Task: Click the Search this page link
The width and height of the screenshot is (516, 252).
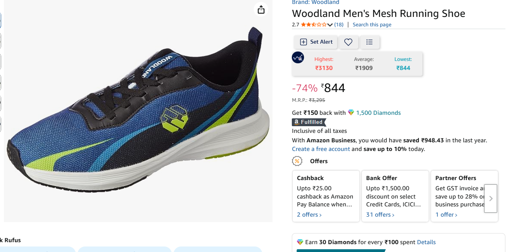Action: point(372,25)
